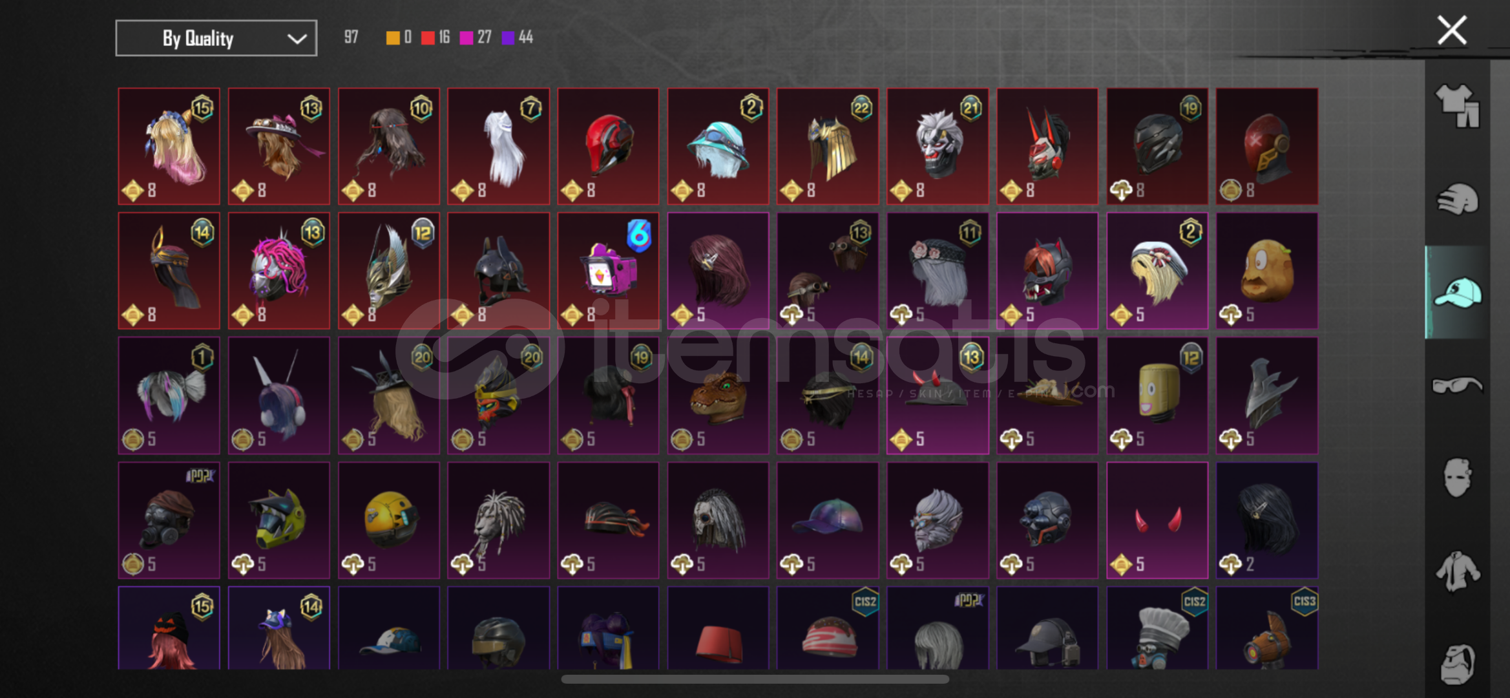Select the helmet category icon in sidebar

(x=1457, y=198)
